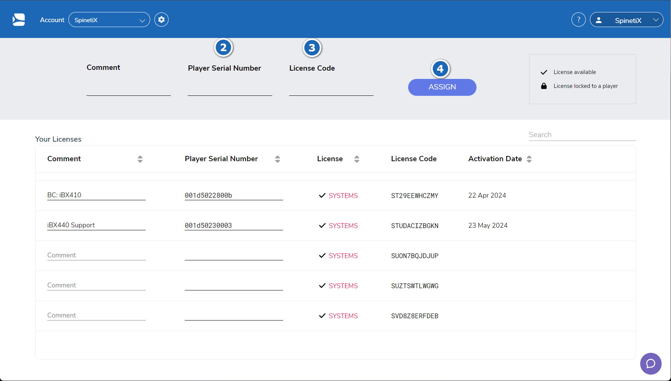Click comment field for SUON7BQJDJUP row

pyautogui.click(x=97, y=255)
